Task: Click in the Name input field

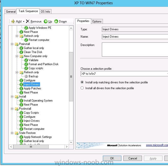Action: 135,37
